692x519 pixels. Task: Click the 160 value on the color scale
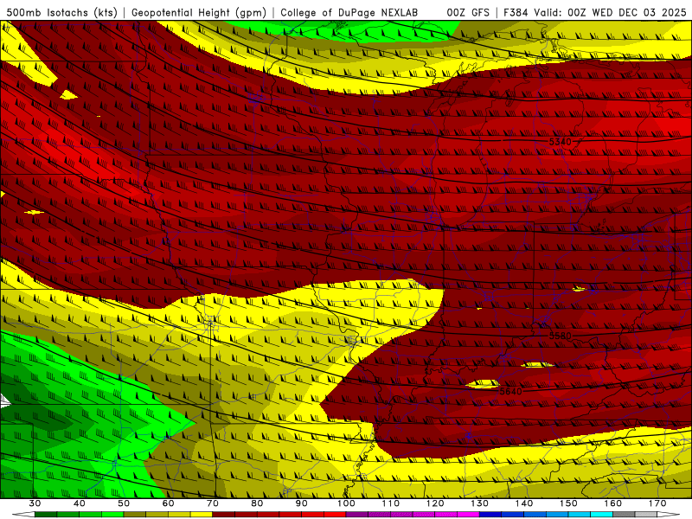point(613,503)
